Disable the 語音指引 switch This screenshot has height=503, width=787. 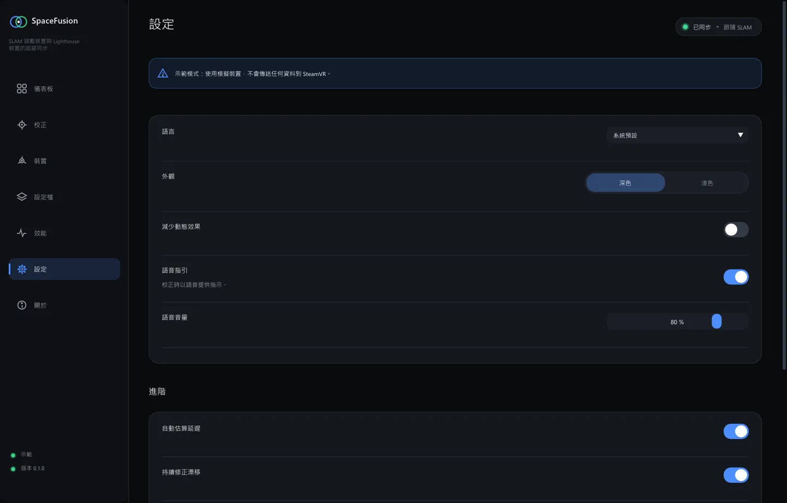[736, 277]
